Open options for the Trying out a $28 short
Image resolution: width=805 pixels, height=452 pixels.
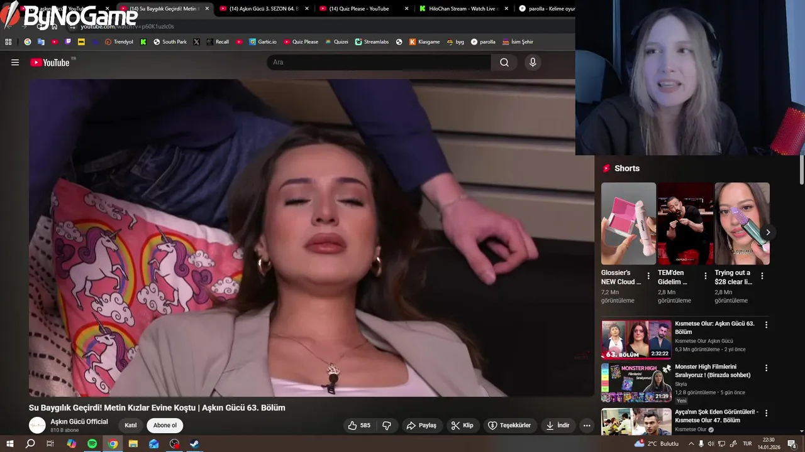(x=762, y=276)
